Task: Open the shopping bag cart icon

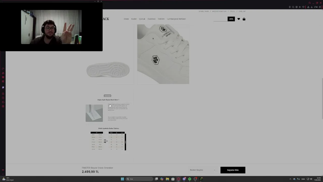Action: 244,19
